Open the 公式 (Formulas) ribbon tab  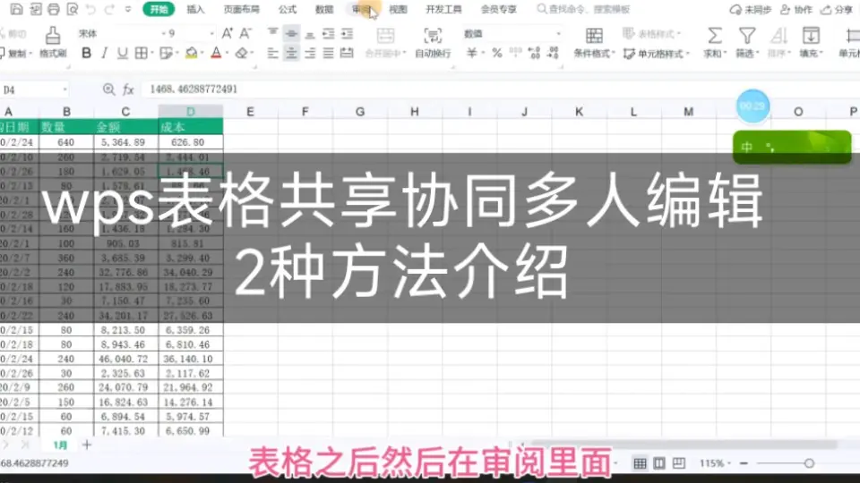coord(287,10)
